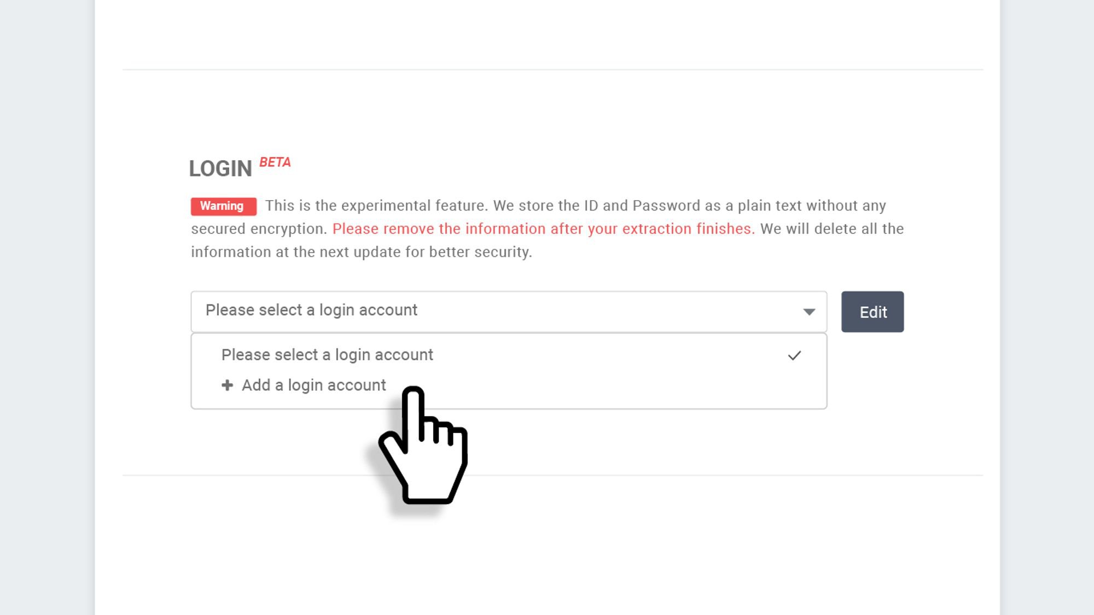Click the red 'Please remove the information' text

(x=543, y=229)
